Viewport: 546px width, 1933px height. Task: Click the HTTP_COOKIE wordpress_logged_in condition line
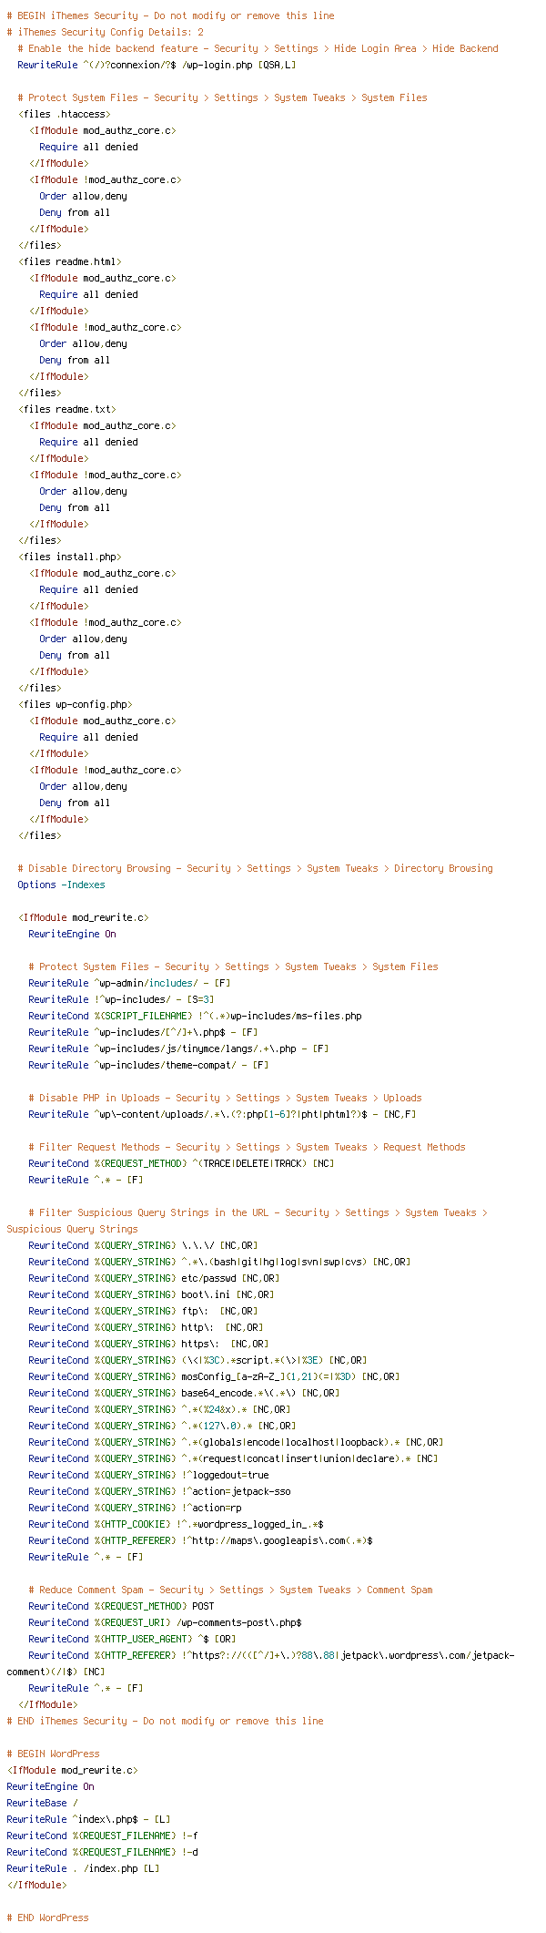tap(176, 1524)
